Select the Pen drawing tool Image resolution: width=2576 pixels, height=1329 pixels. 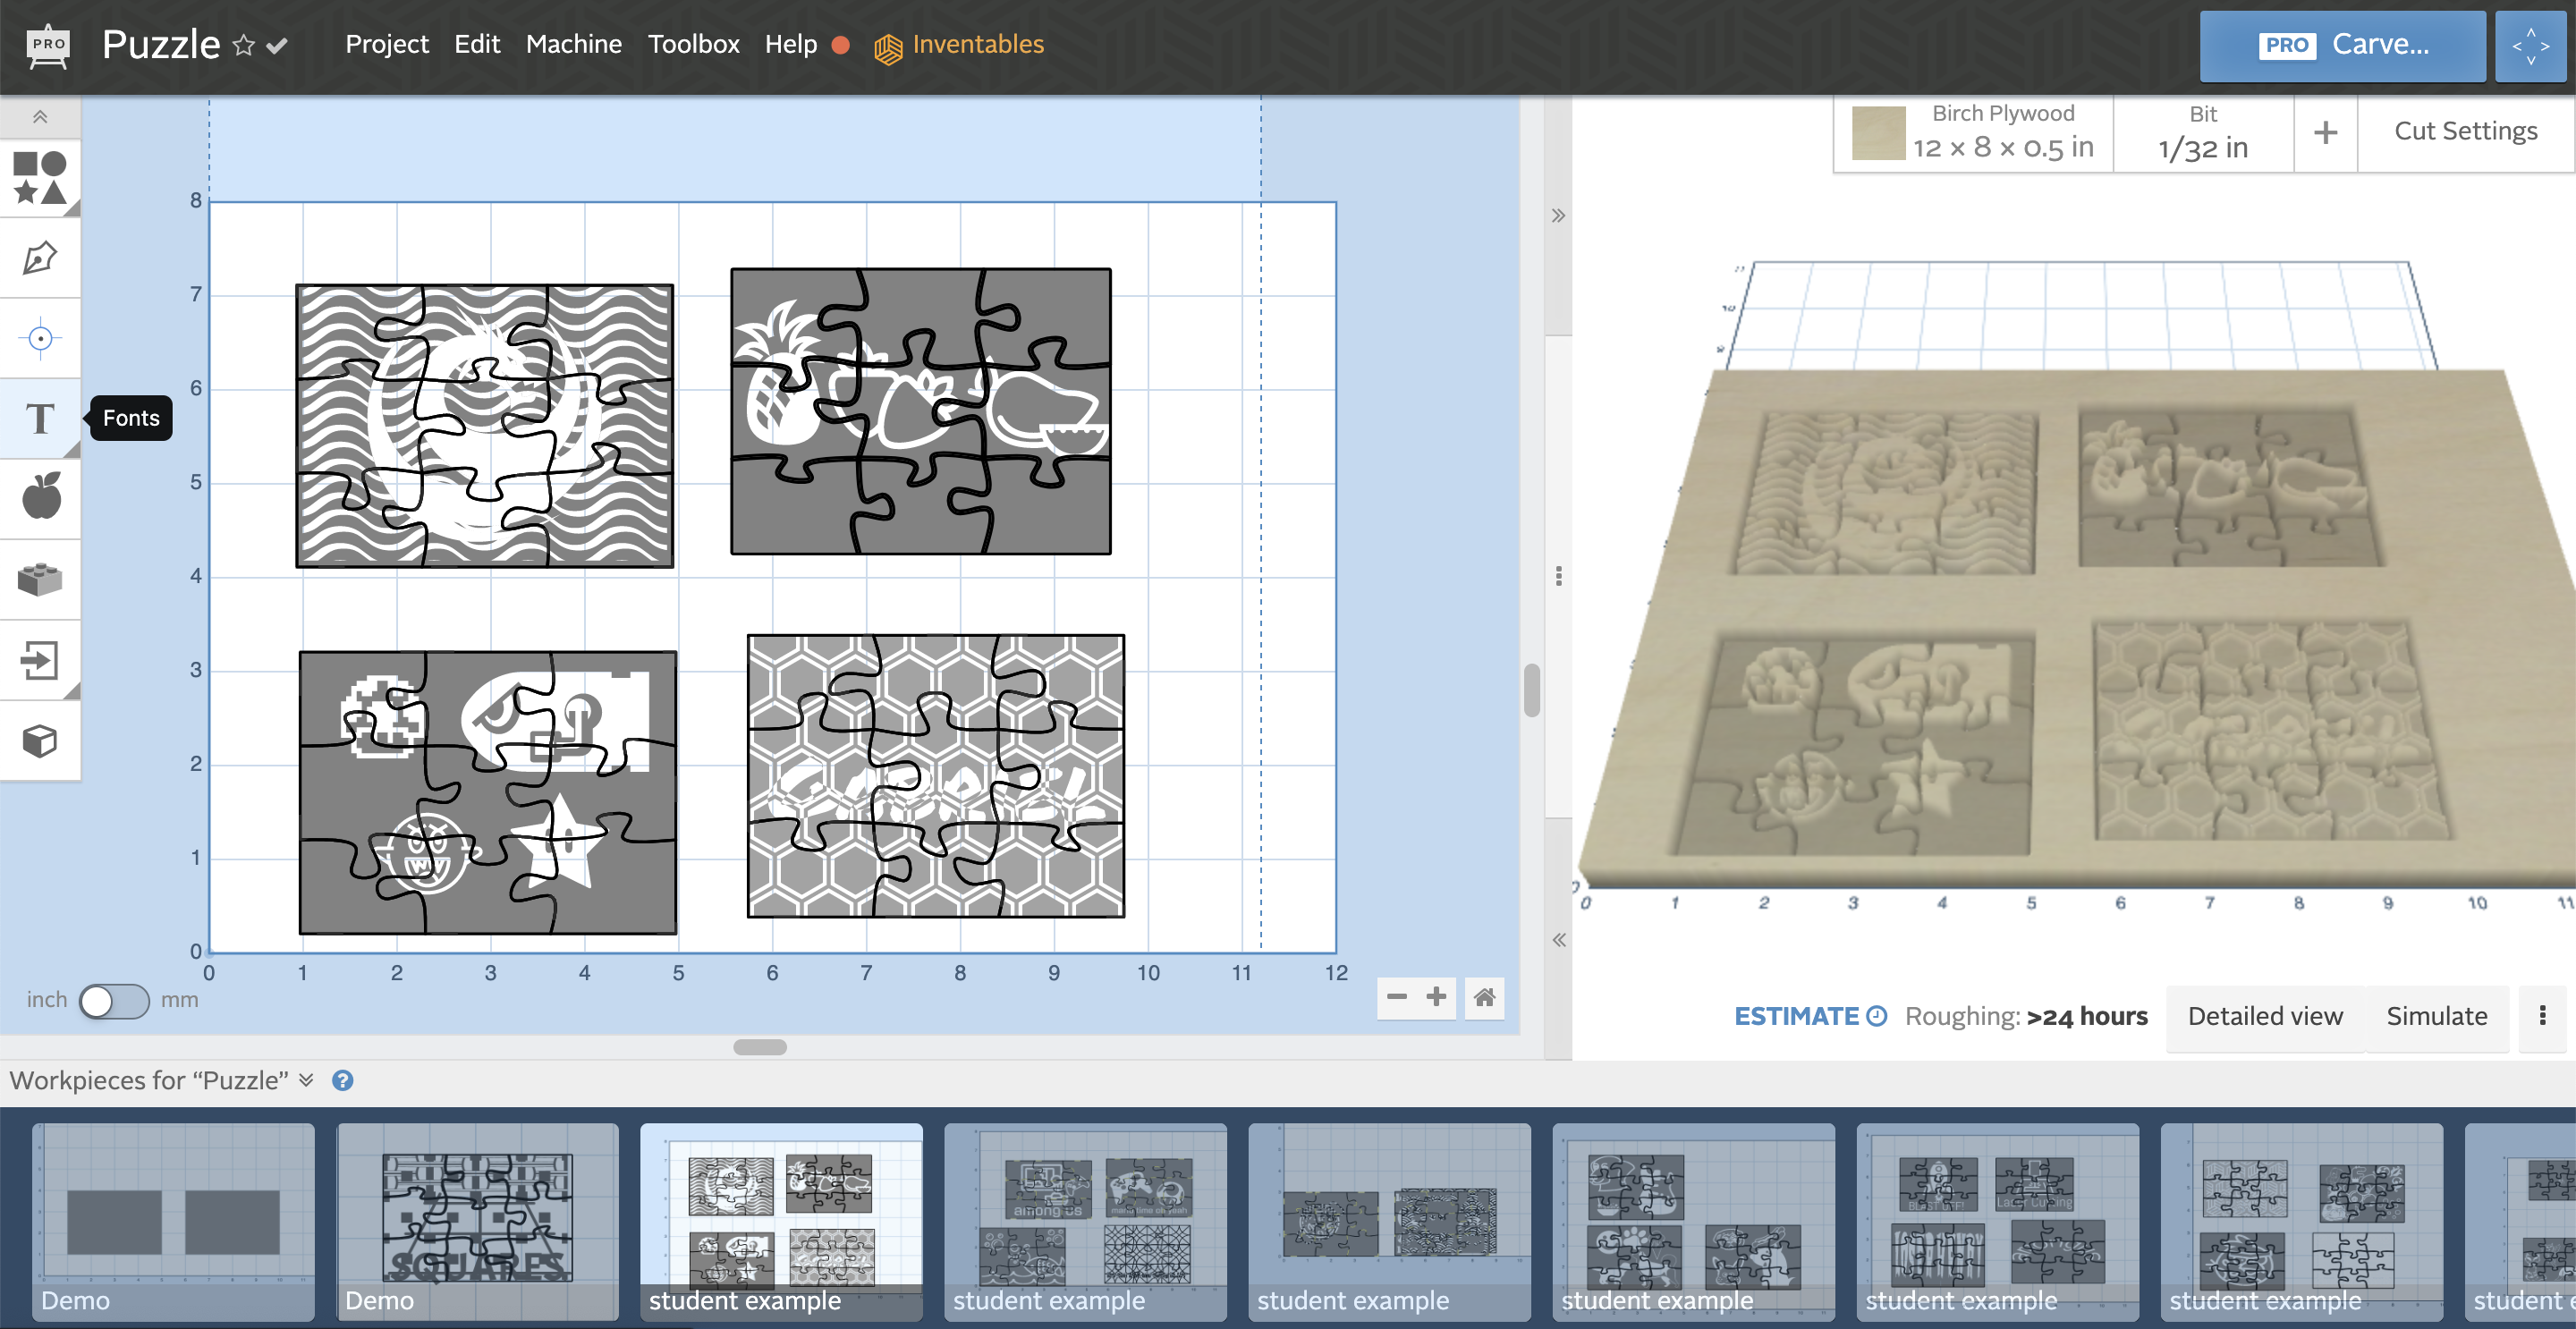click(40, 258)
